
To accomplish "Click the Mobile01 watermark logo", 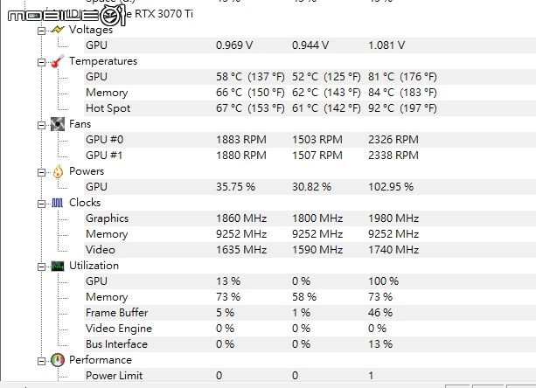I will [x=68, y=16].
